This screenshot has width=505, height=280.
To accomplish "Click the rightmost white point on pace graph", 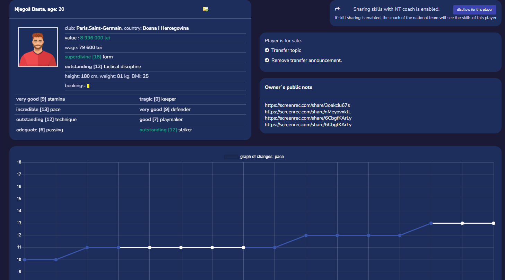I will tap(493, 223).
